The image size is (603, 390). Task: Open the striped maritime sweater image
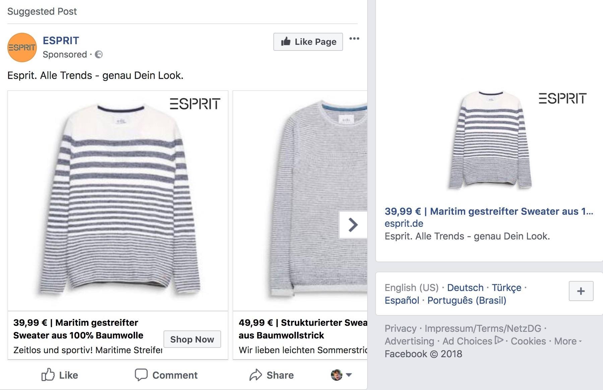118,201
